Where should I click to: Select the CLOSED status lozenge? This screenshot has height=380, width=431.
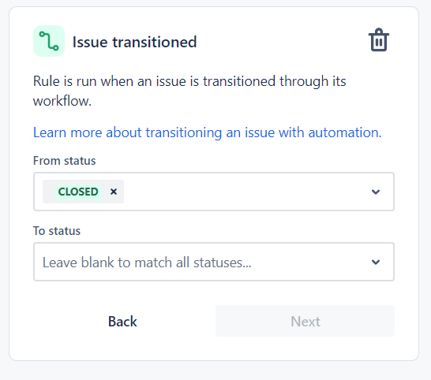(78, 192)
